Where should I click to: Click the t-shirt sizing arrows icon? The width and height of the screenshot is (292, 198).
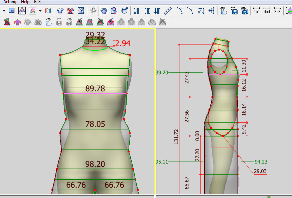[81, 11]
